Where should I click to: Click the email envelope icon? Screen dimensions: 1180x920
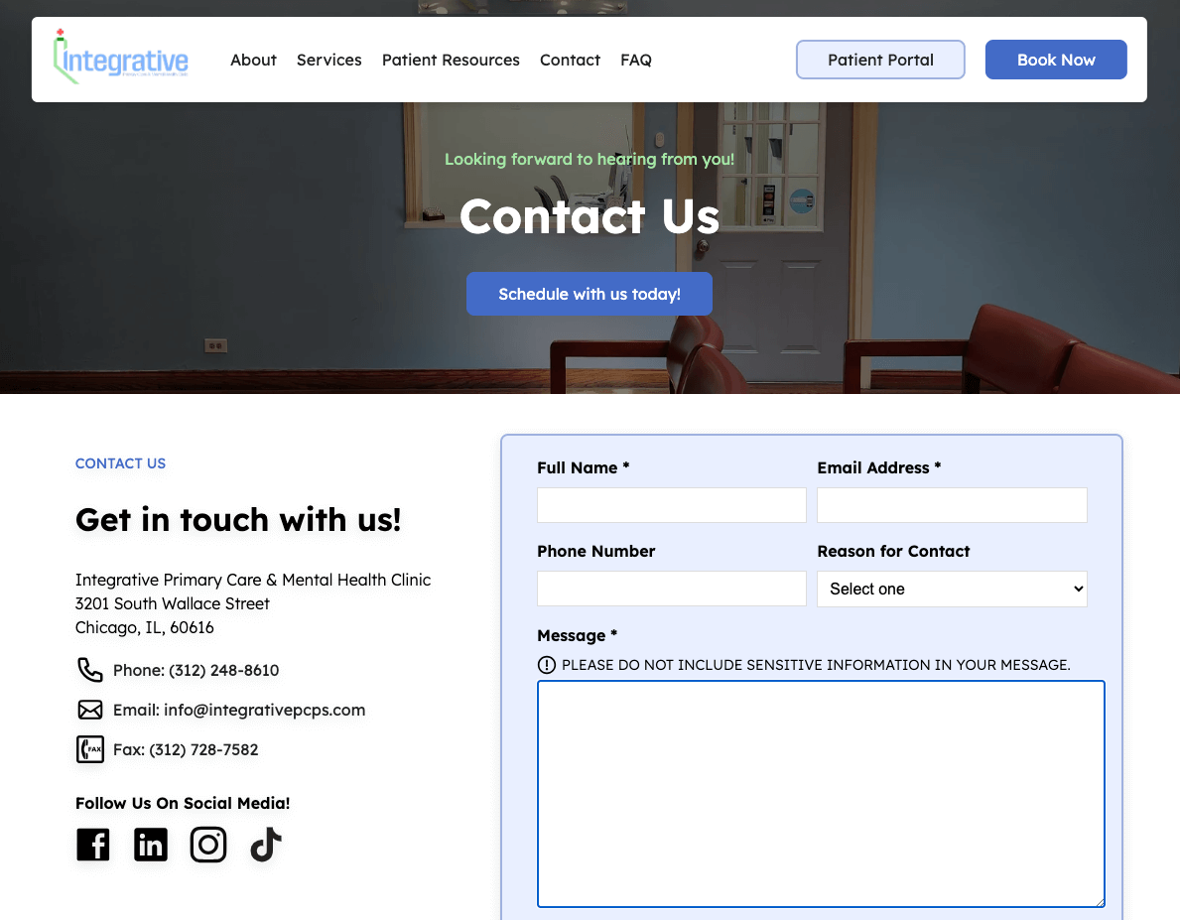90,710
